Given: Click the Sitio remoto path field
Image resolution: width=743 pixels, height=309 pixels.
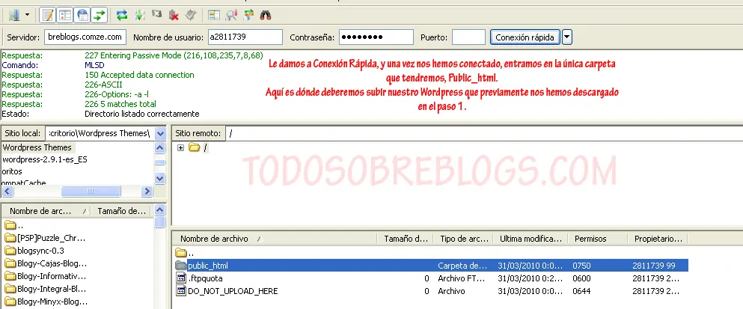Looking at the screenshot, I should (x=484, y=133).
